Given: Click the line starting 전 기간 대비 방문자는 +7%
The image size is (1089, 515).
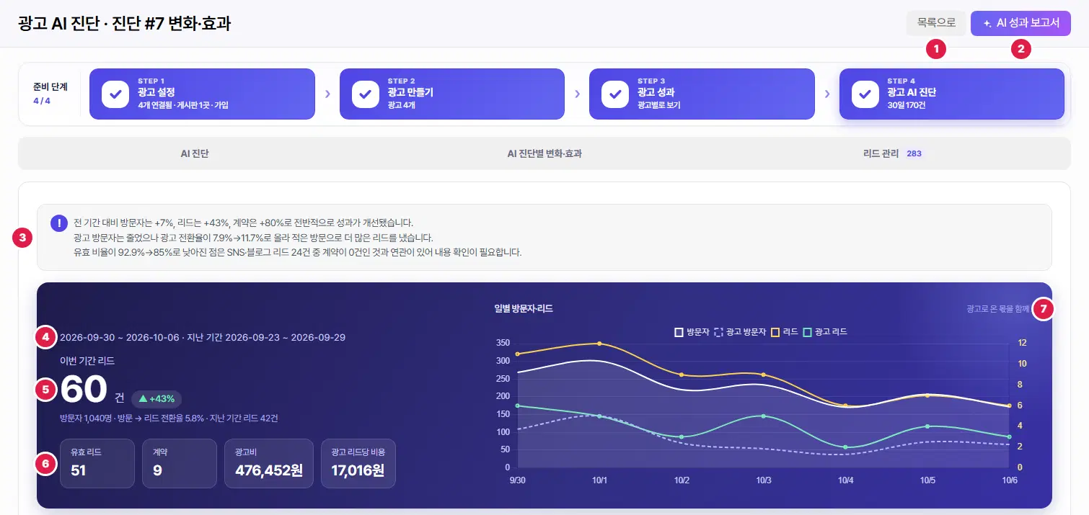Looking at the screenshot, I should (x=244, y=222).
